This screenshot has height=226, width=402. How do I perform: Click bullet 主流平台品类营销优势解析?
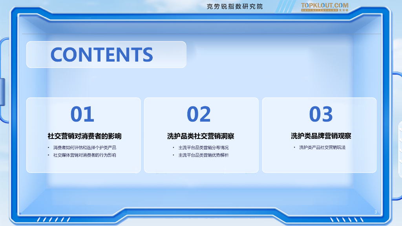203,155
